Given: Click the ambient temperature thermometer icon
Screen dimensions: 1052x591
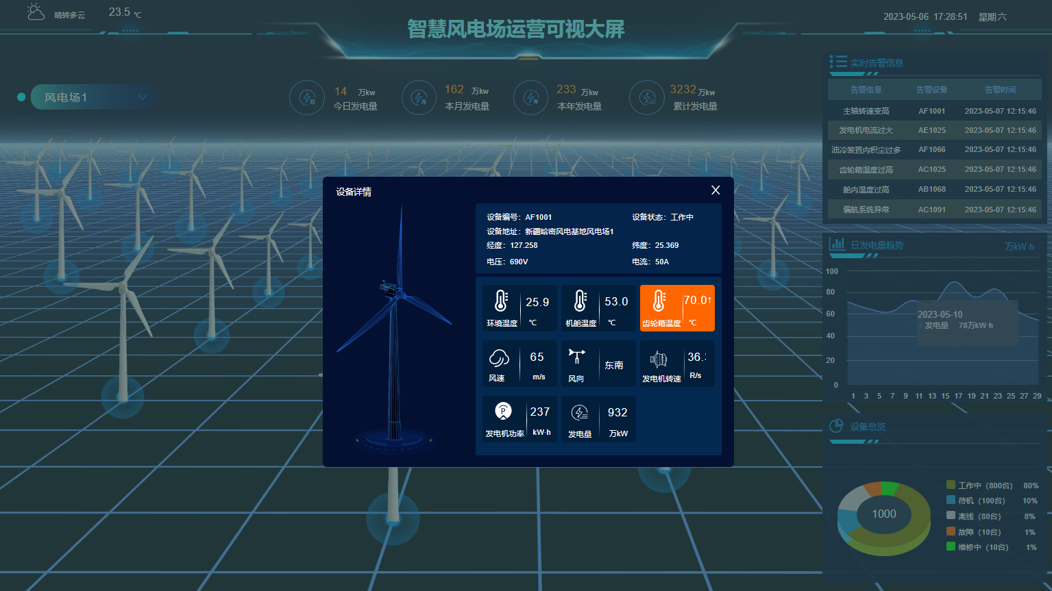Looking at the screenshot, I should [x=501, y=301].
